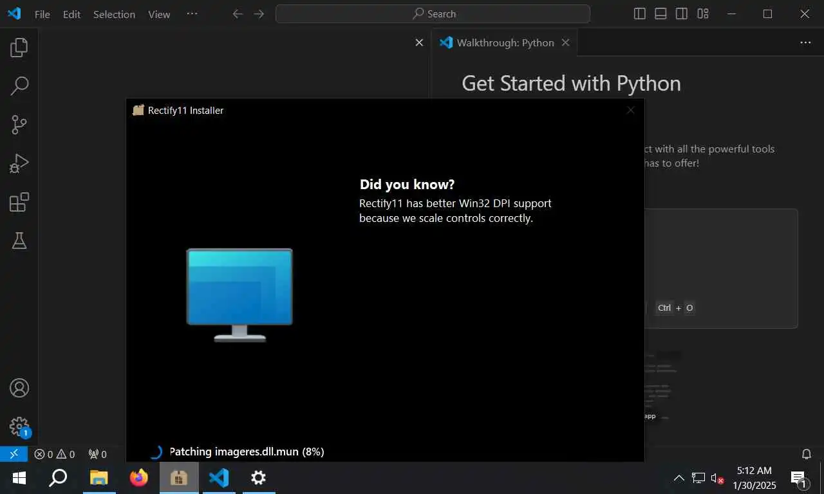Show more menu items via ellipsis

tap(192, 14)
